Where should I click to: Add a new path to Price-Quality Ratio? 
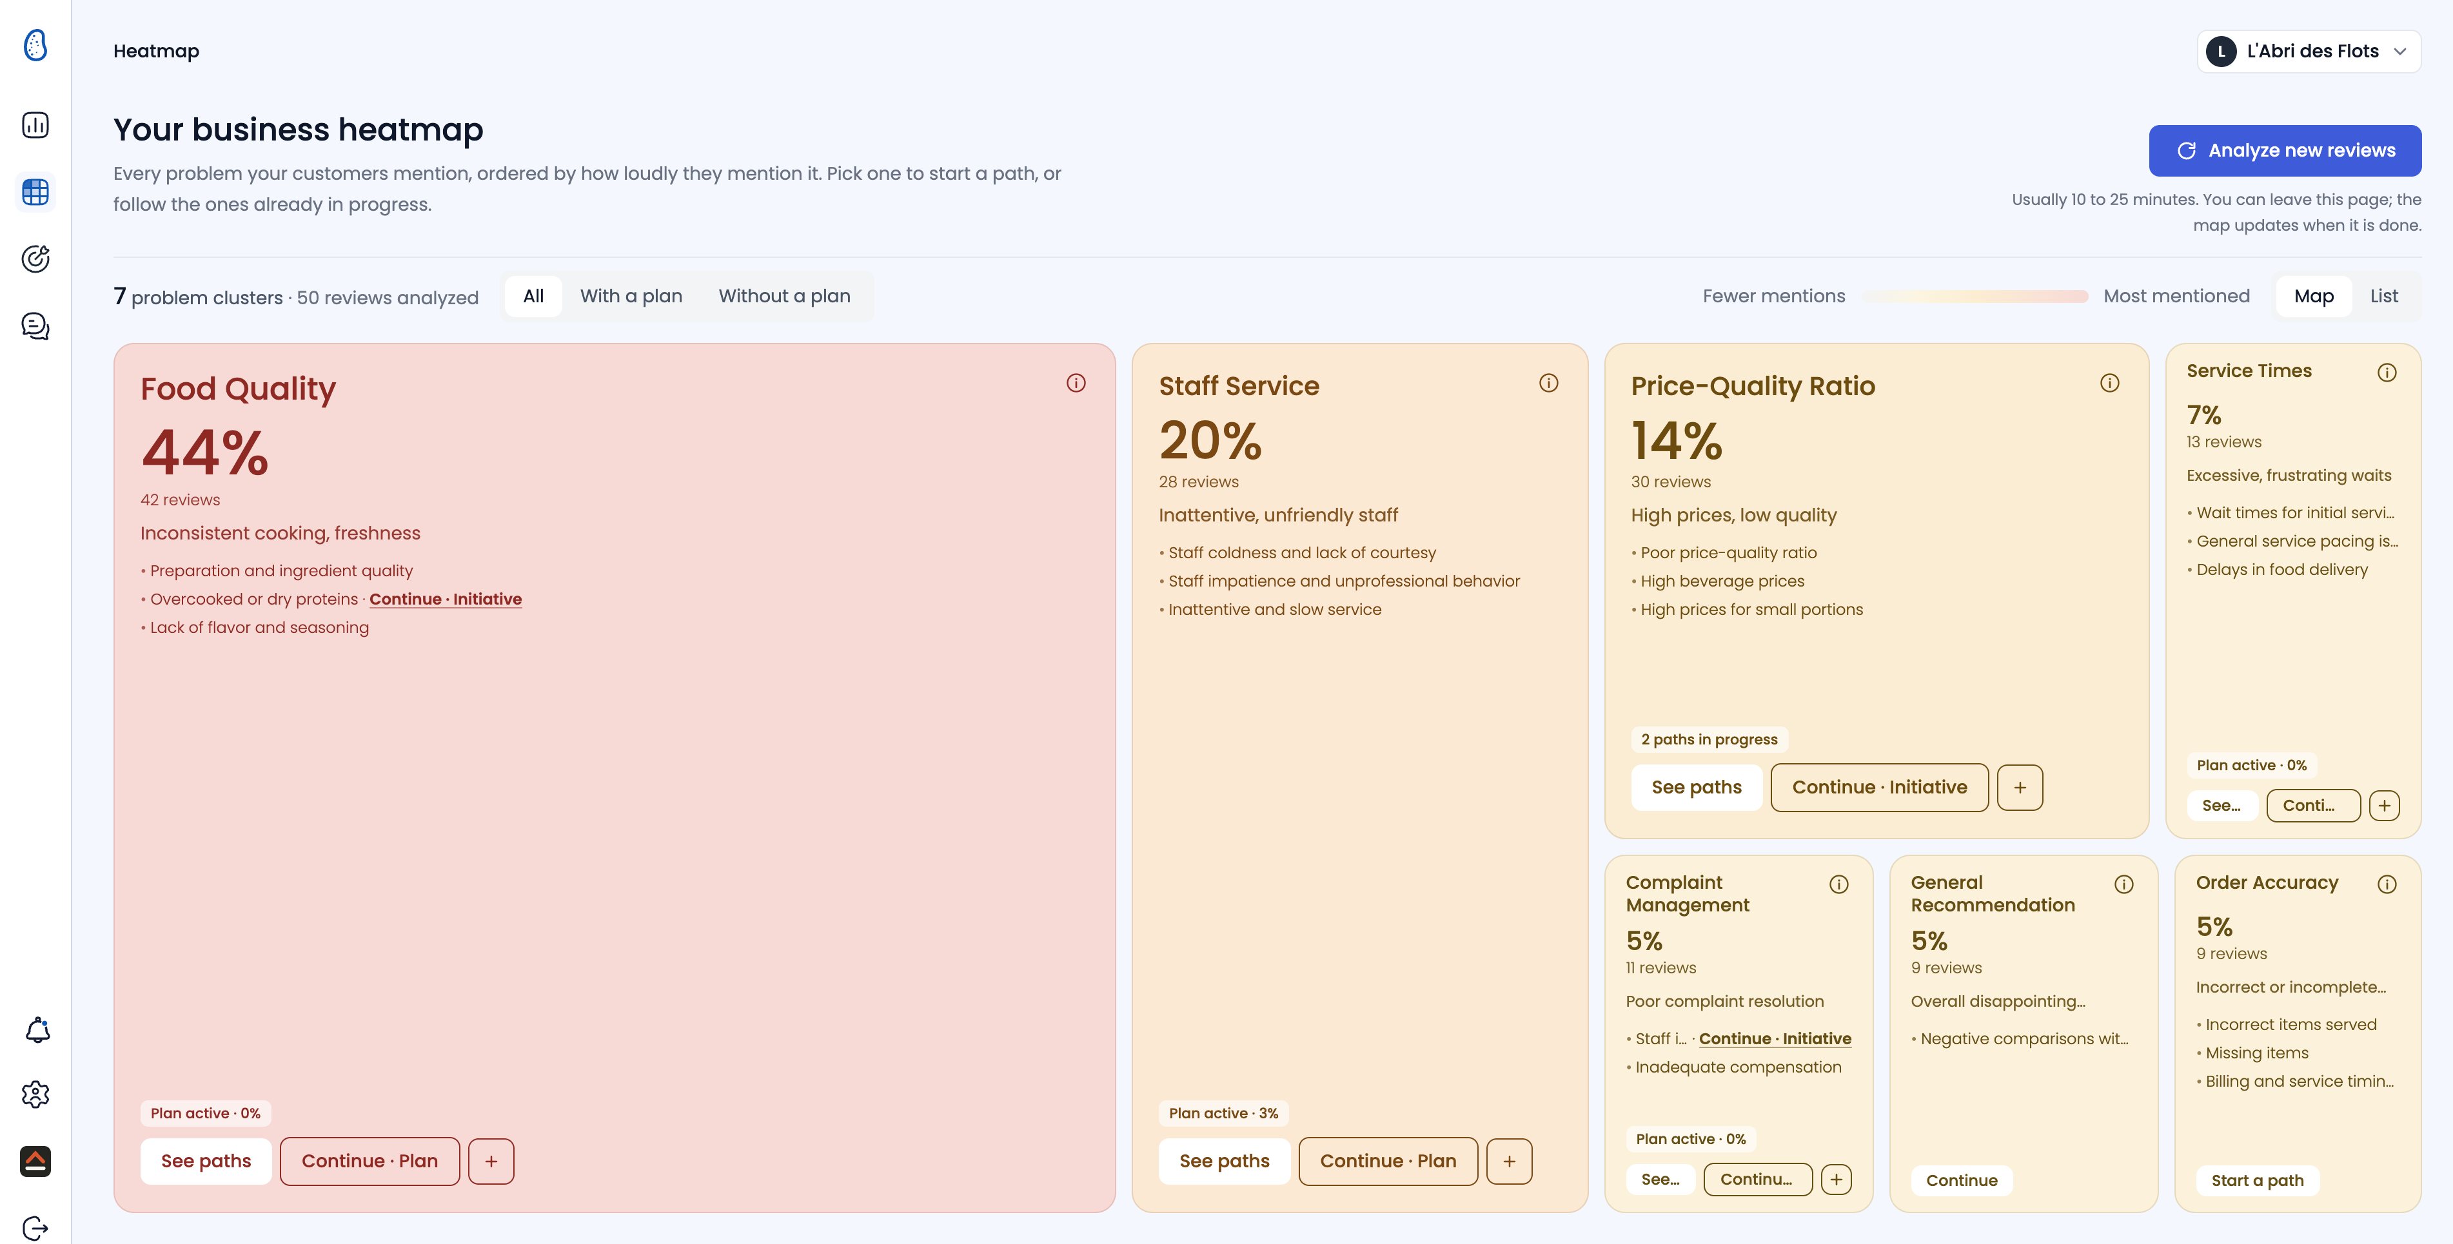(2020, 787)
